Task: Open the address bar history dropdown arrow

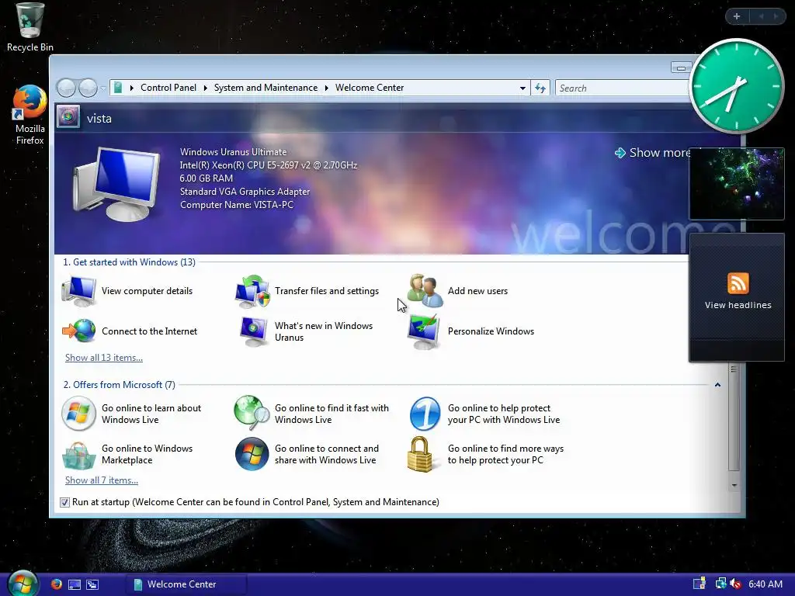Action: [522, 88]
